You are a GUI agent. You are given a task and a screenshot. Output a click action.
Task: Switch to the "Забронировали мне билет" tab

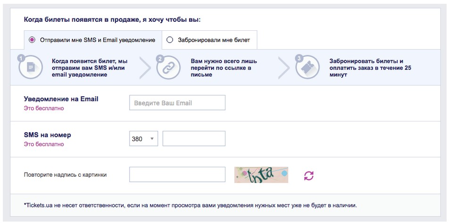pyautogui.click(x=213, y=40)
